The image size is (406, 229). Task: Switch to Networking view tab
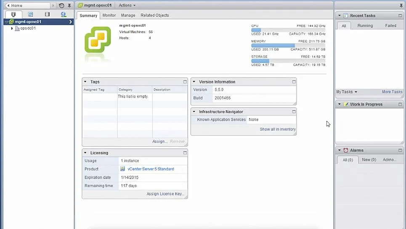click(x=64, y=14)
